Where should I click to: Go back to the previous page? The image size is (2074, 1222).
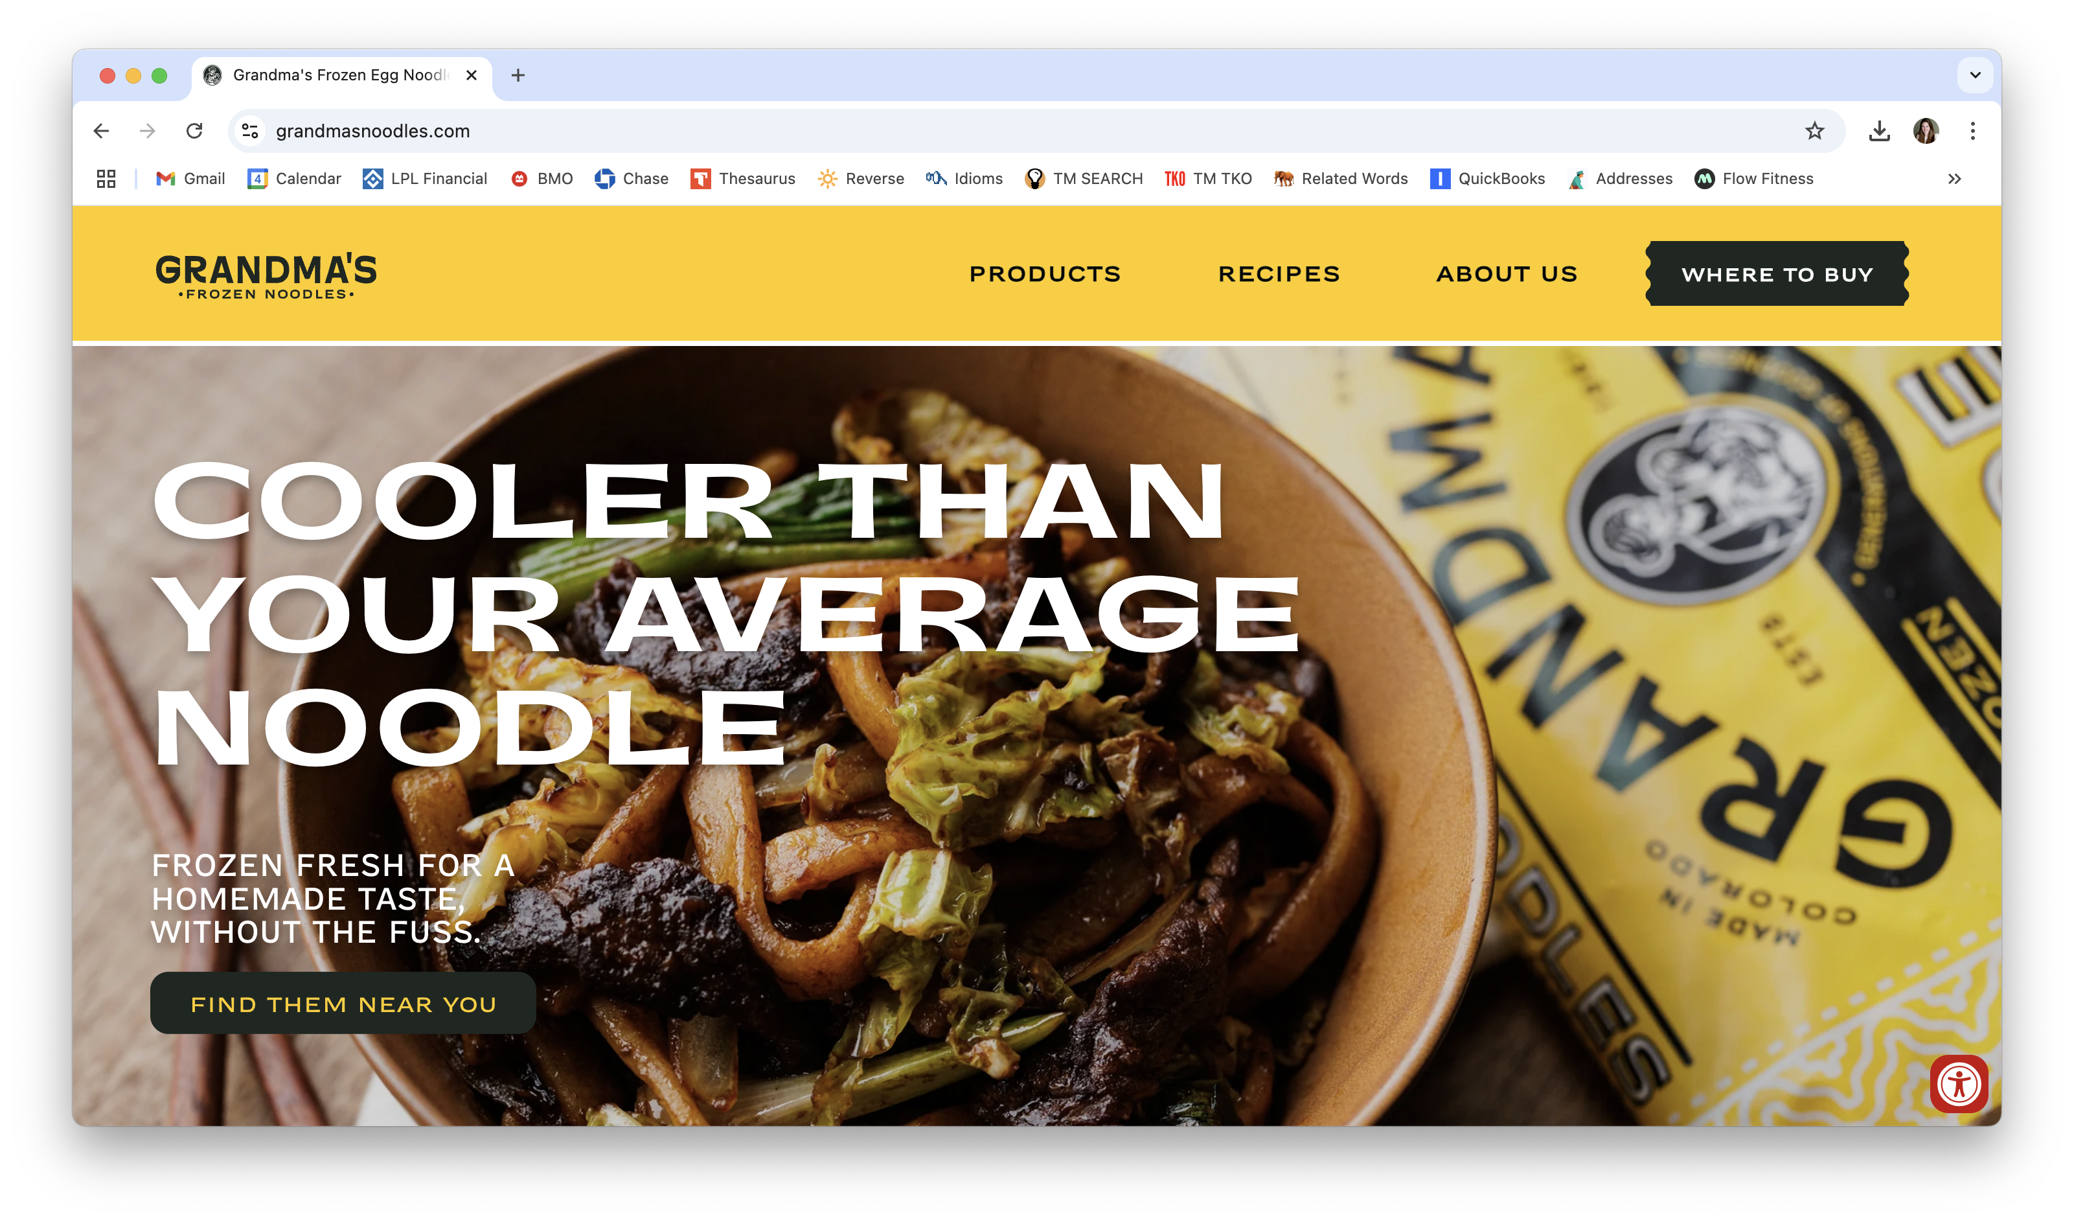[x=101, y=131]
